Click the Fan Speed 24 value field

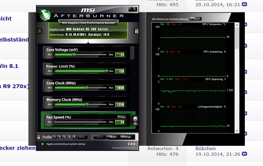tap(120, 122)
